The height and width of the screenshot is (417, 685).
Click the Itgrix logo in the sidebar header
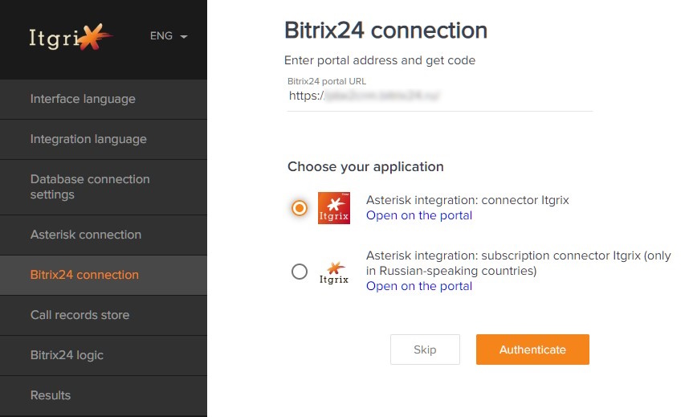click(x=71, y=37)
